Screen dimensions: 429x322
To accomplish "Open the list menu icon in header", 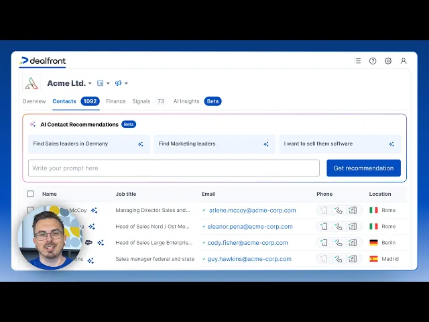I will point(357,61).
